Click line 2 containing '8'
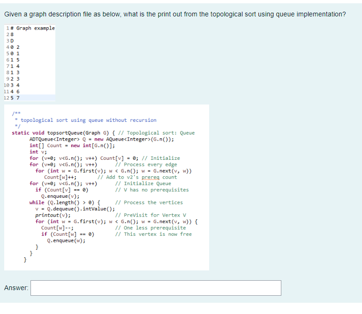 pyautogui.click(x=12, y=34)
